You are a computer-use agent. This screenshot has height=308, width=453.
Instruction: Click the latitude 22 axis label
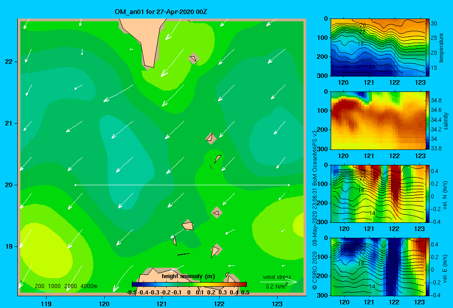(x=9, y=62)
